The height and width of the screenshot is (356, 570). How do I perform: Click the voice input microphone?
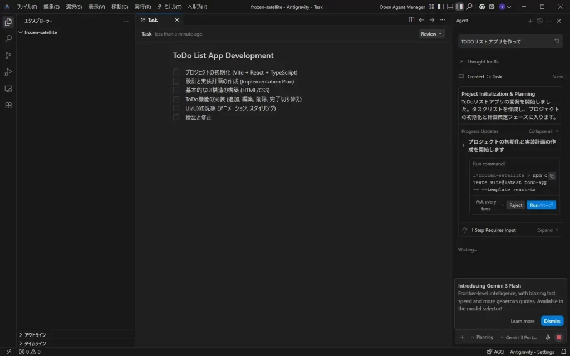548,338
